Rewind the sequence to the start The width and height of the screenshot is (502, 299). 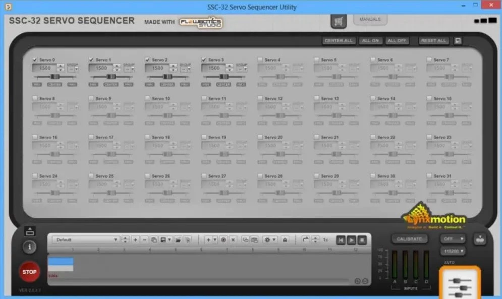pos(341,240)
